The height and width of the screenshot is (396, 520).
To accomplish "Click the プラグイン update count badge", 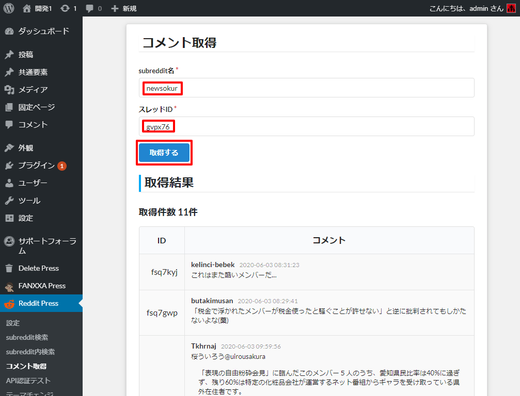I will coord(61,166).
